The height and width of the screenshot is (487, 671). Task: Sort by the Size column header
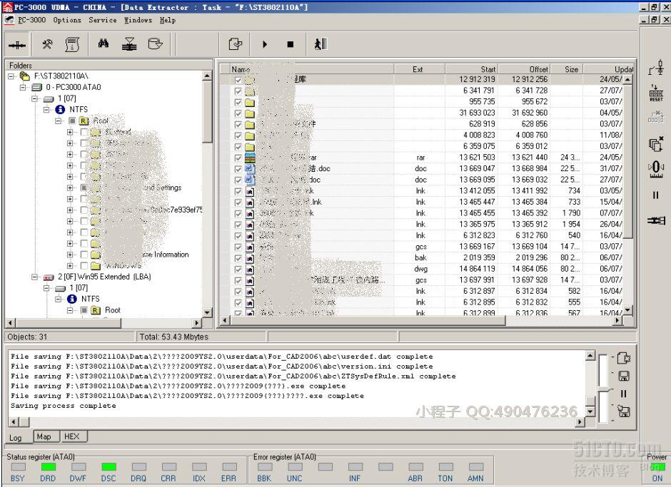coord(567,69)
